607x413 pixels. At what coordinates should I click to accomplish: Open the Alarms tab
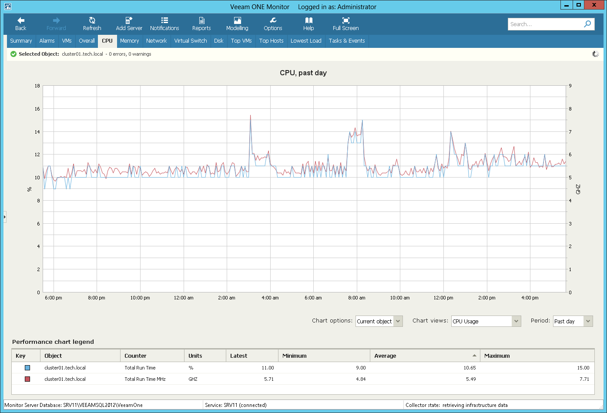47,41
